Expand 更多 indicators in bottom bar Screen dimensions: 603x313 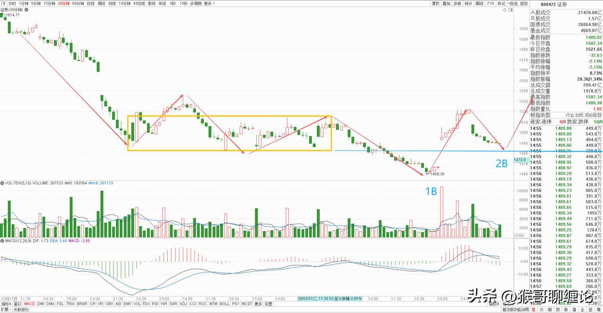tap(258, 304)
